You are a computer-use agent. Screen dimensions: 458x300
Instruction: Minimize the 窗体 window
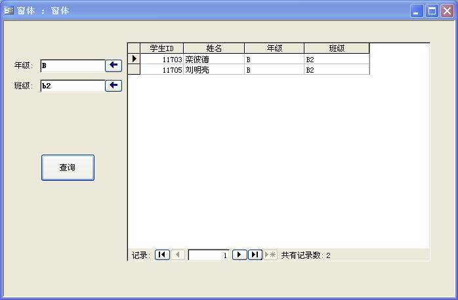pyautogui.click(x=417, y=11)
